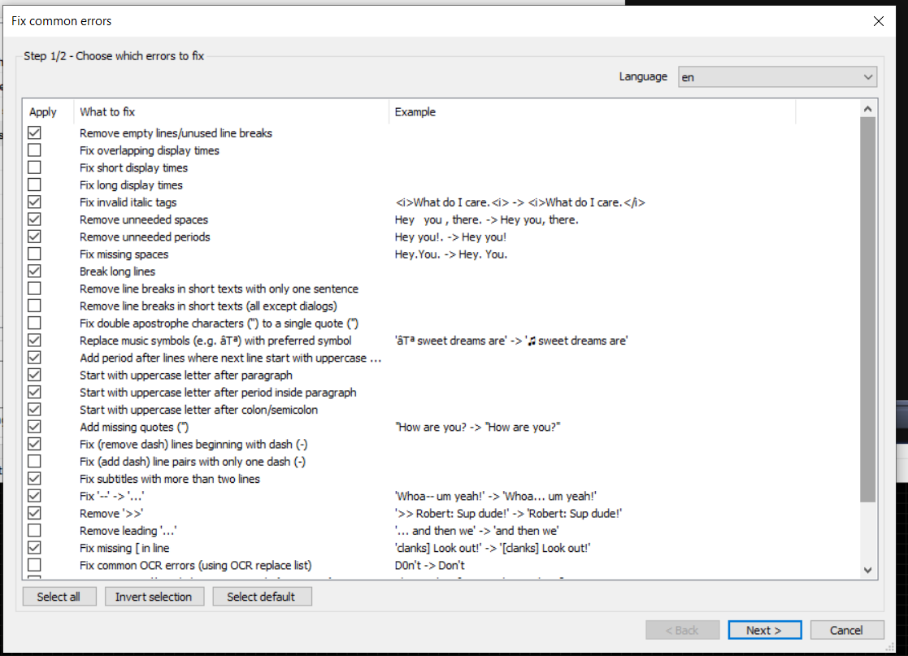Check 'Fix double apostrophe characters' option
Image resolution: width=908 pixels, height=656 pixels.
coord(35,323)
